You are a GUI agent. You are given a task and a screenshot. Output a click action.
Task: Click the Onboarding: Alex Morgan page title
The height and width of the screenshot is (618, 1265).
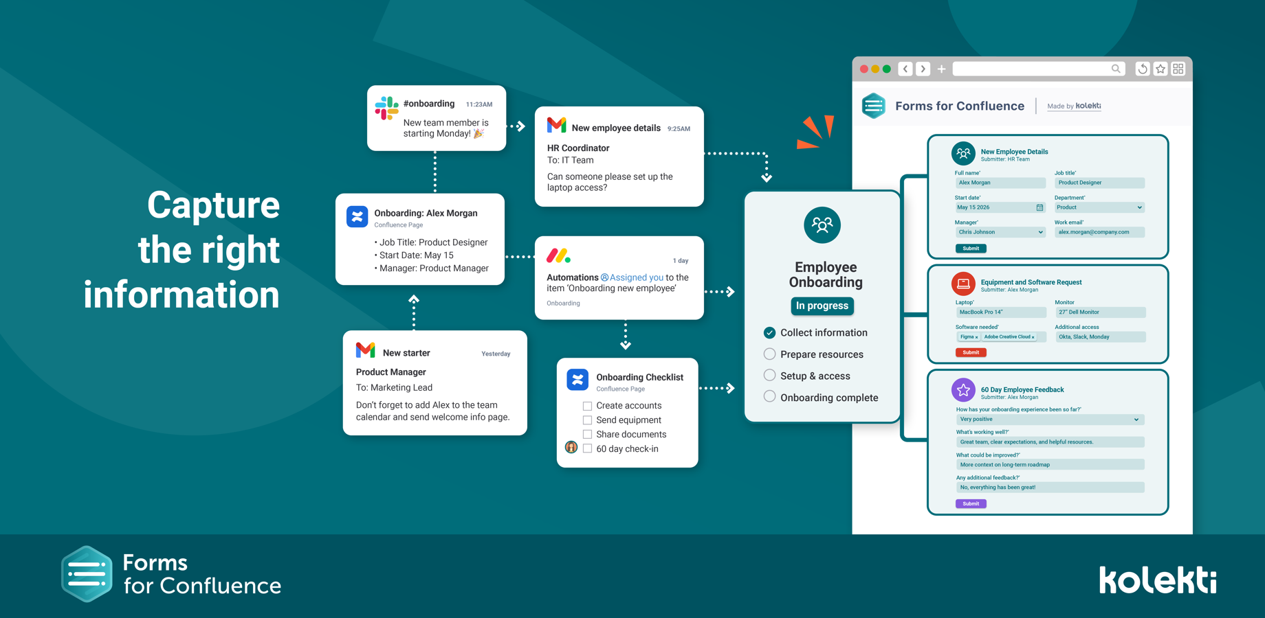coord(426,213)
